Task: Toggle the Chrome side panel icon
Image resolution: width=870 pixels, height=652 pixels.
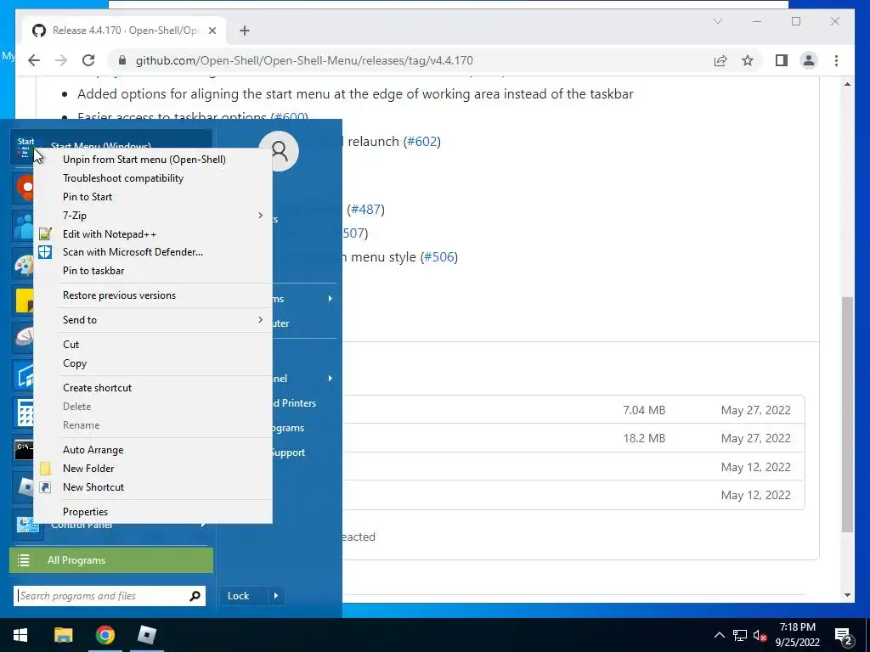Action: (x=782, y=60)
